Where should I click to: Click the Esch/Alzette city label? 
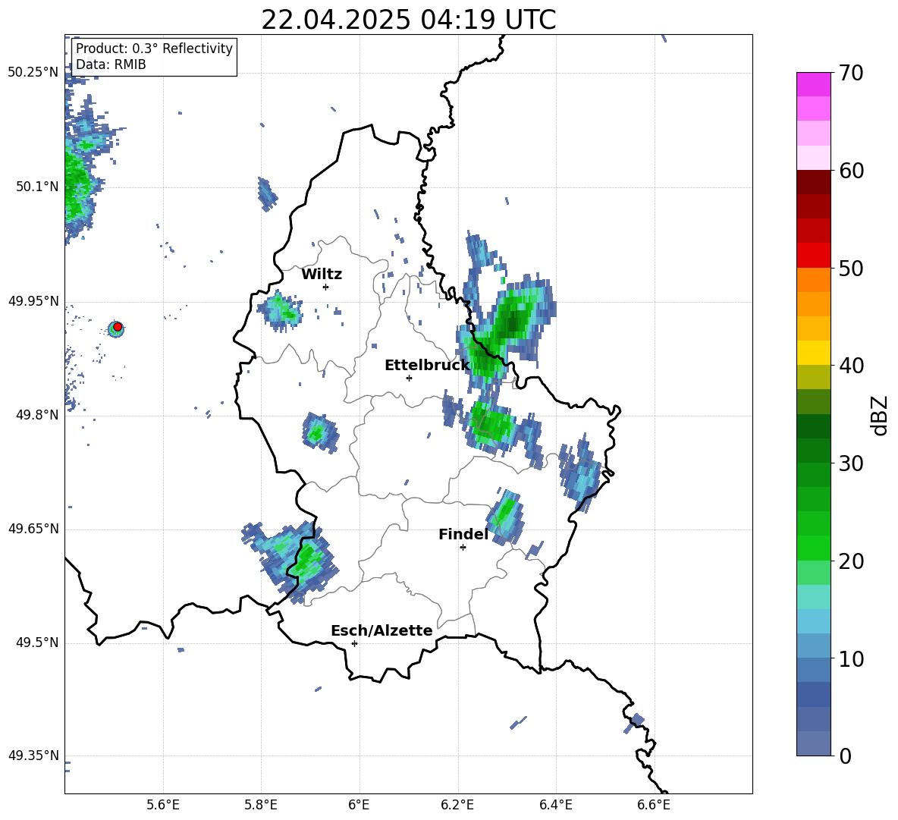pos(381,631)
